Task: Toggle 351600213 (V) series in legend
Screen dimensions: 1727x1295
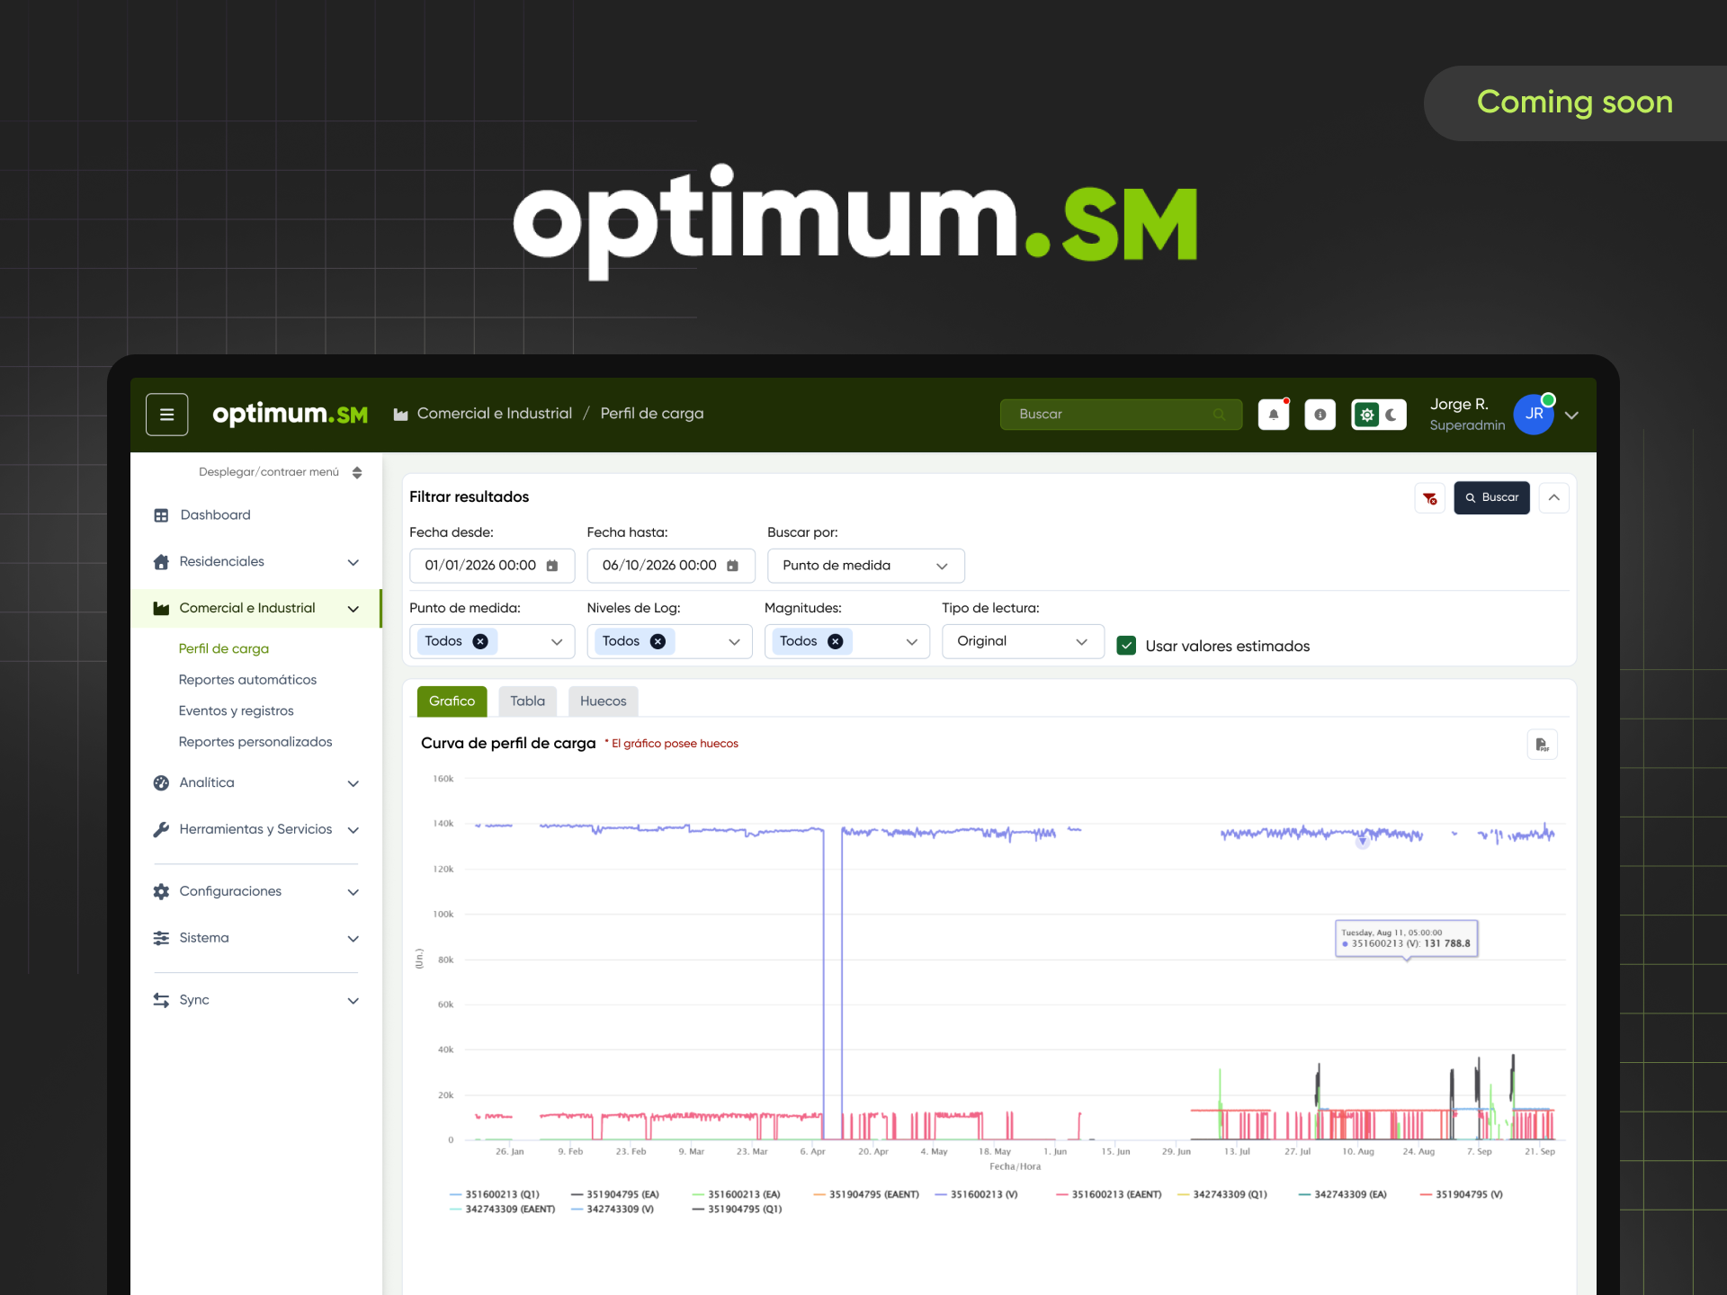Action: 976,1194
